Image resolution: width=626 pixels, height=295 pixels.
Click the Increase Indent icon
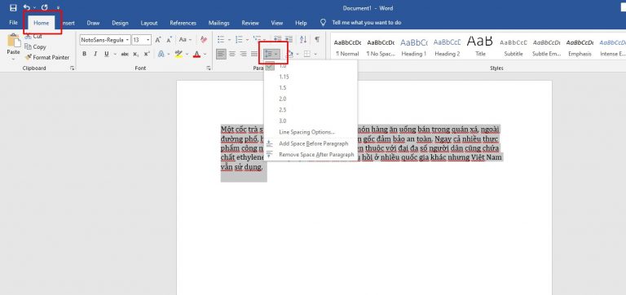coord(289,39)
